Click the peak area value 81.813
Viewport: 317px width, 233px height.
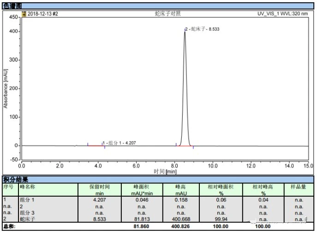click(x=142, y=219)
